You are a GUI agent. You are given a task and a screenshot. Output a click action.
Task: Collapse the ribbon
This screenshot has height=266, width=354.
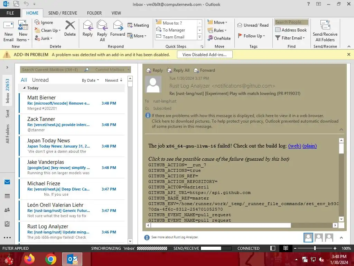(349, 46)
